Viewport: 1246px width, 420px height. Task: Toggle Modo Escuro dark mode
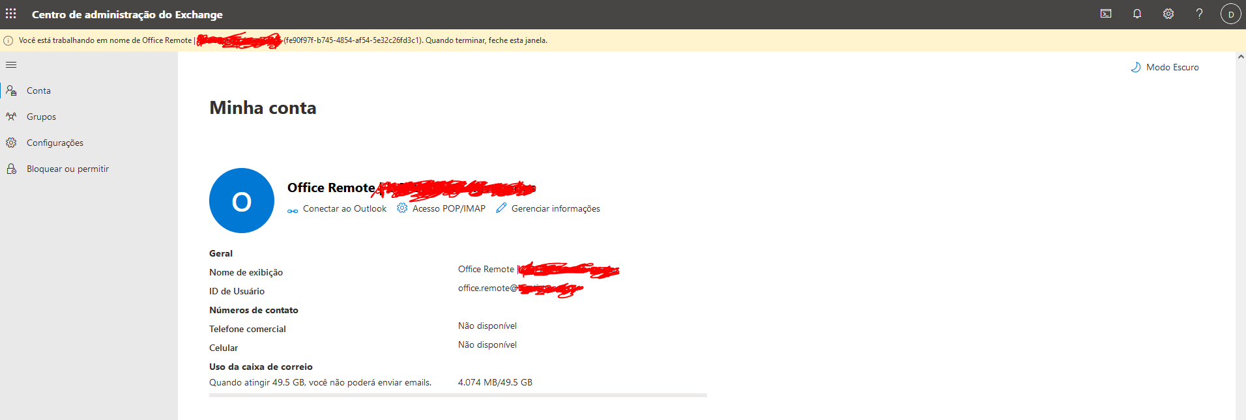[x=1165, y=67]
